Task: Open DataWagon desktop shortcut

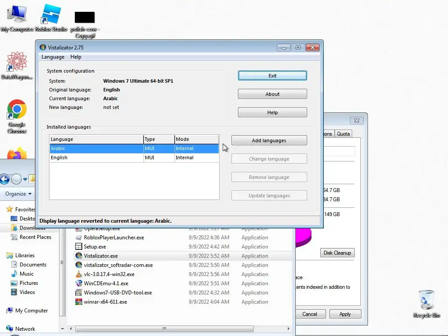Action: (x=17, y=65)
